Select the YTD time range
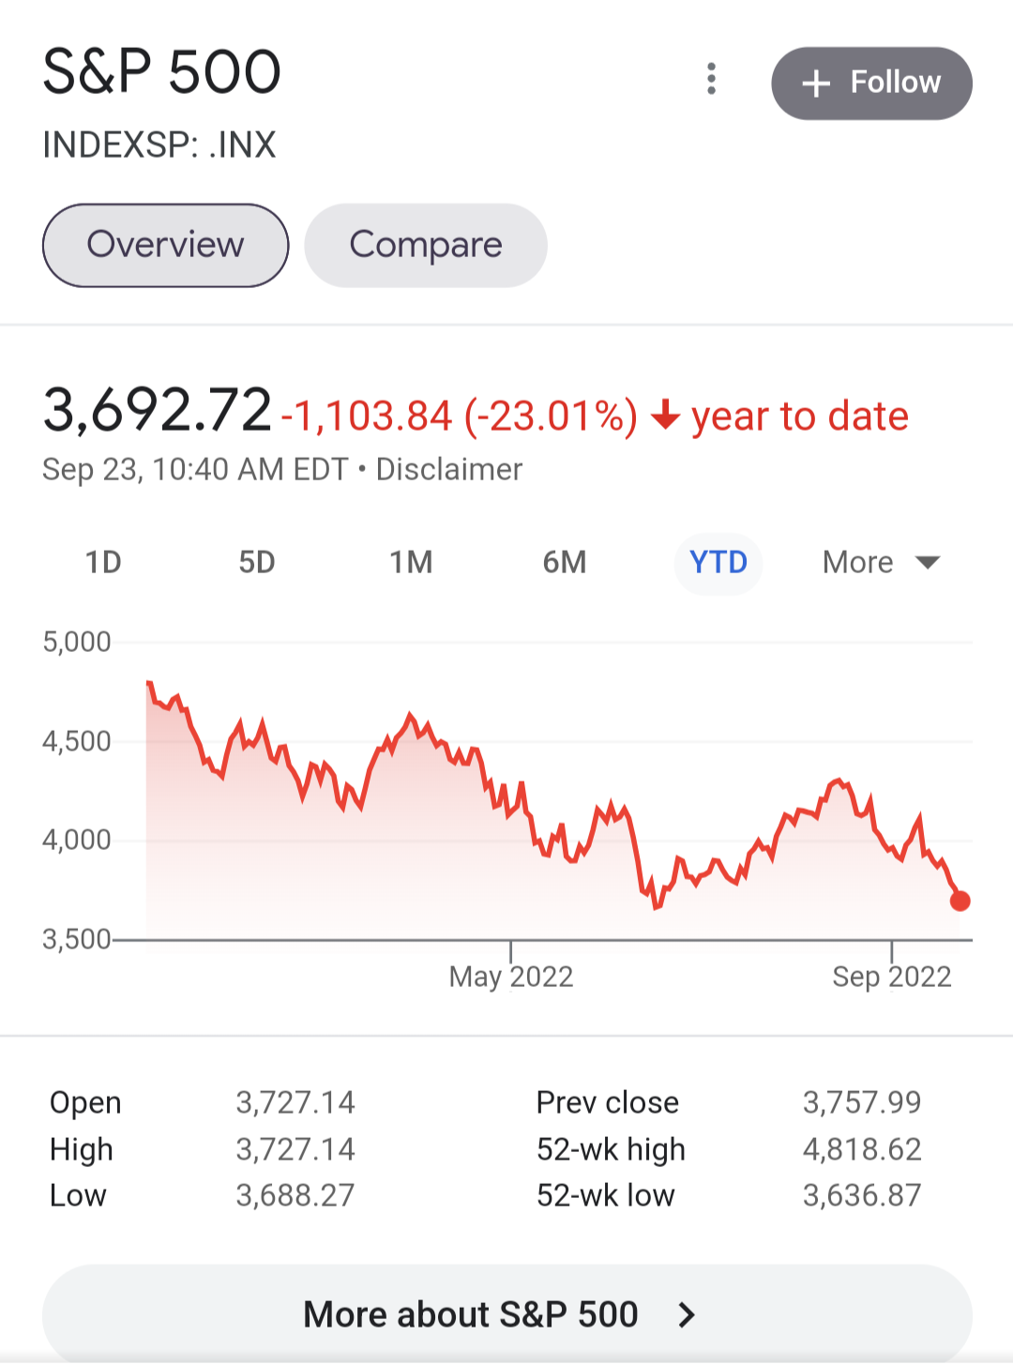The image size is (1013, 1364). 718,563
